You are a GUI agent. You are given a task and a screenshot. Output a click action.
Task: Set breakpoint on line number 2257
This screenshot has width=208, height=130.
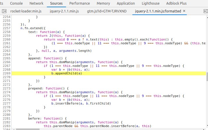pos(6,28)
